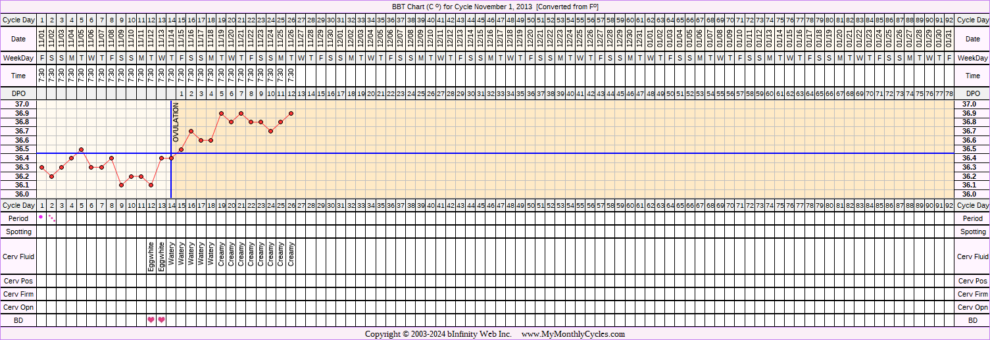Click the temperature point on cycle day 5
Viewport: 990px width, 340px height.
tap(82, 149)
